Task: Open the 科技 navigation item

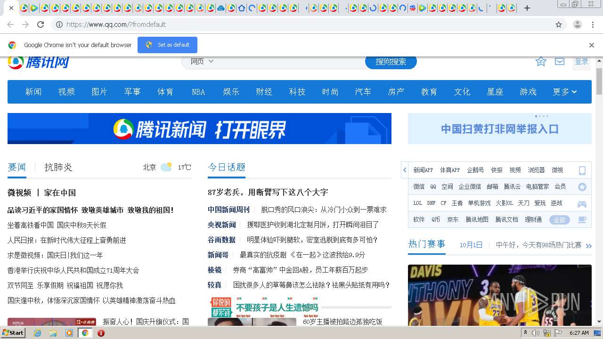Action: [297, 92]
